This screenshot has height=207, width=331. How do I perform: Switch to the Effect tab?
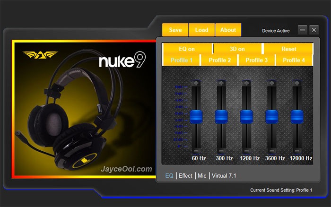185,175
